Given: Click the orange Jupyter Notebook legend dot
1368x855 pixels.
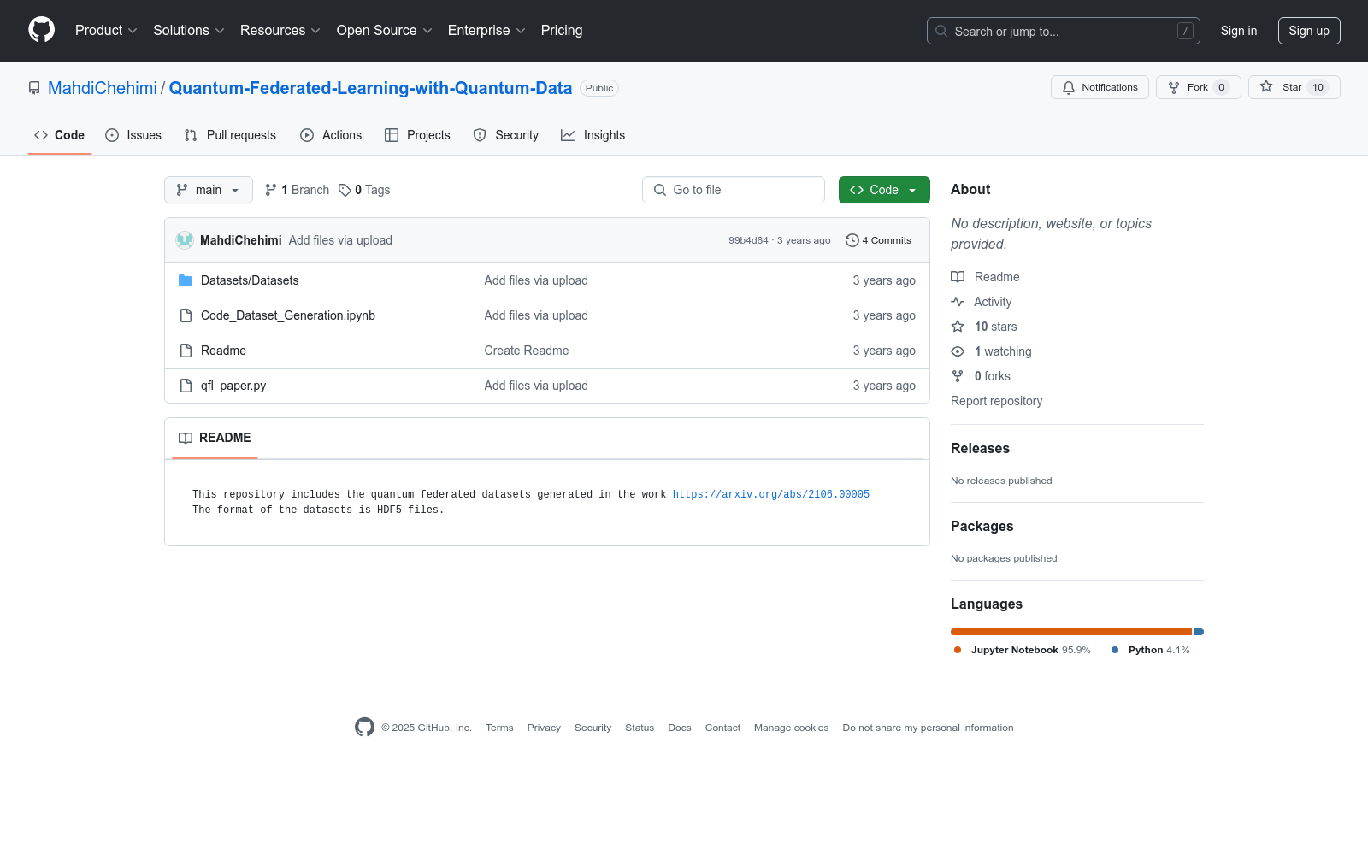Looking at the screenshot, I should (x=958, y=650).
